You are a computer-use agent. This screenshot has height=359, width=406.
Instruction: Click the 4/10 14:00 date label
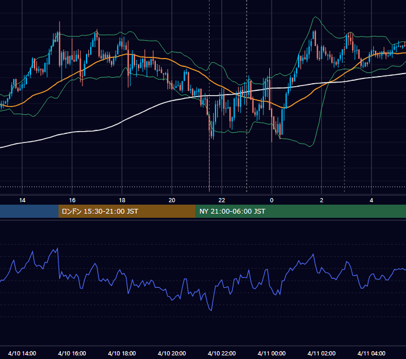click(22, 353)
